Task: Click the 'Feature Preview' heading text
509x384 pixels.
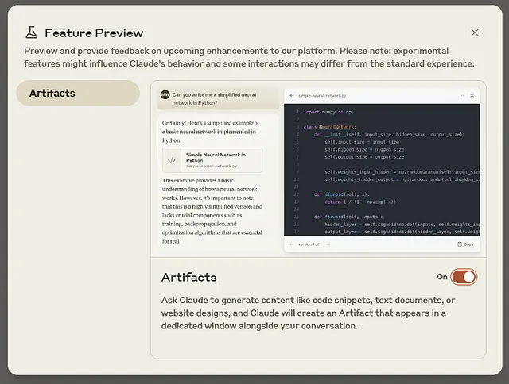Action: pyautogui.click(x=94, y=33)
